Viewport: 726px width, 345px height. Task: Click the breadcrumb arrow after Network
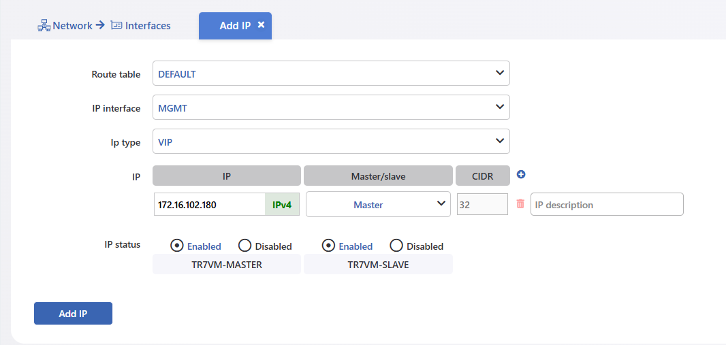coord(101,25)
